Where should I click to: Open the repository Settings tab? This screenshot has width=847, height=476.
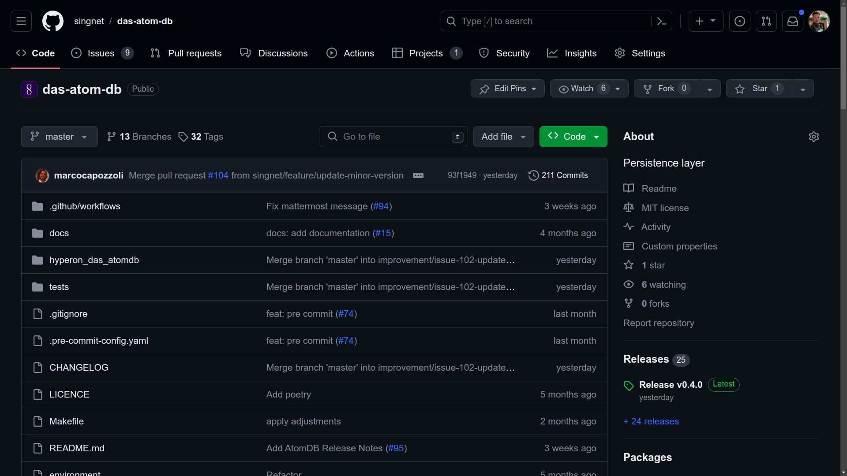point(640,53)
